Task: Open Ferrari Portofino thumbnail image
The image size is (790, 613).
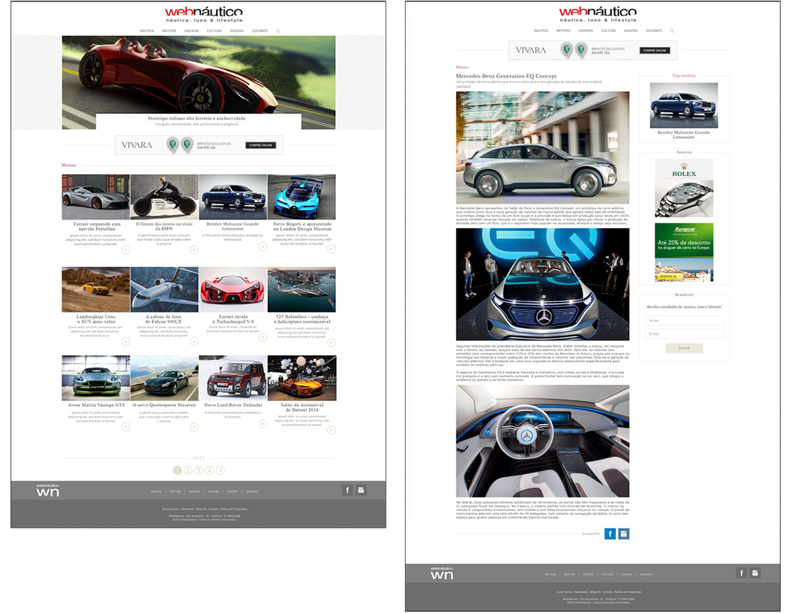Action: [x=96, y=197]
